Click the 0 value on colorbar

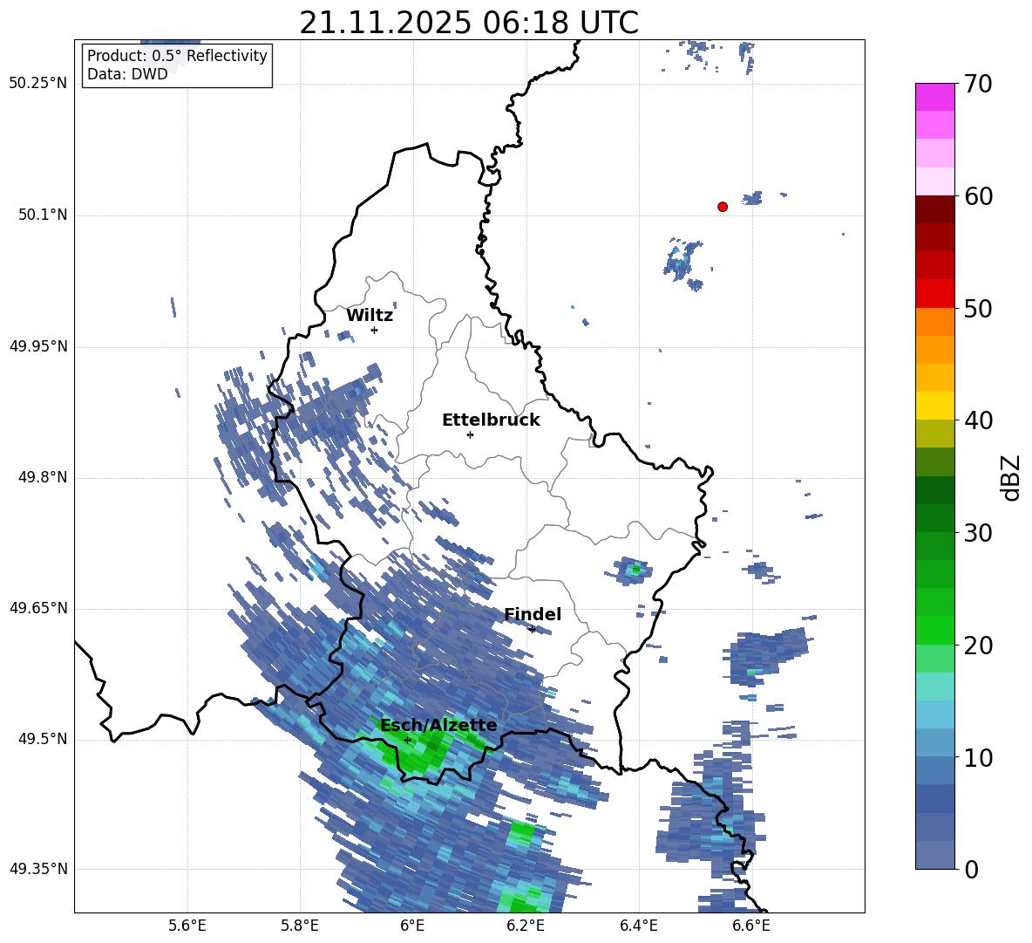971,869
